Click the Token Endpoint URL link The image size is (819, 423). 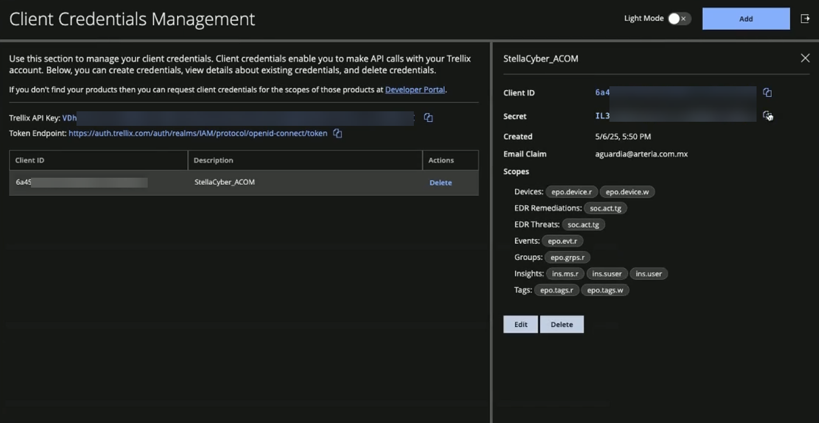[x=198, y=133]
